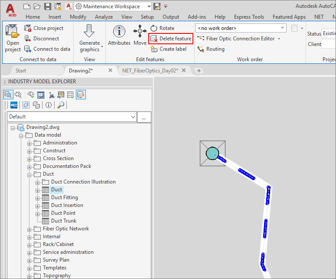This screenshot has height=279, width=336.
Task: Add a new drawing tab with plus
Action: [x=199, y=71]
